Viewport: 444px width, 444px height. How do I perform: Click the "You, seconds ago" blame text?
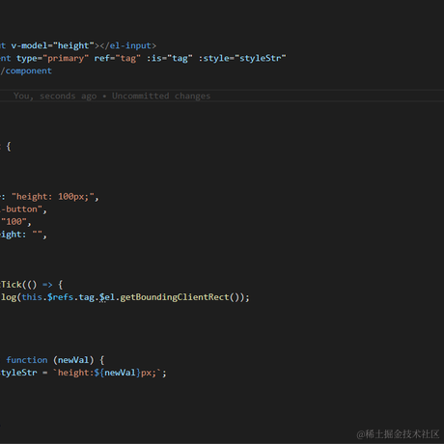(x=55, y=96)
